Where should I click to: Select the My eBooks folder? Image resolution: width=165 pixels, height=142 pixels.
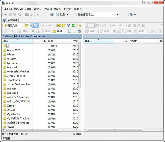tap(40, 114)
